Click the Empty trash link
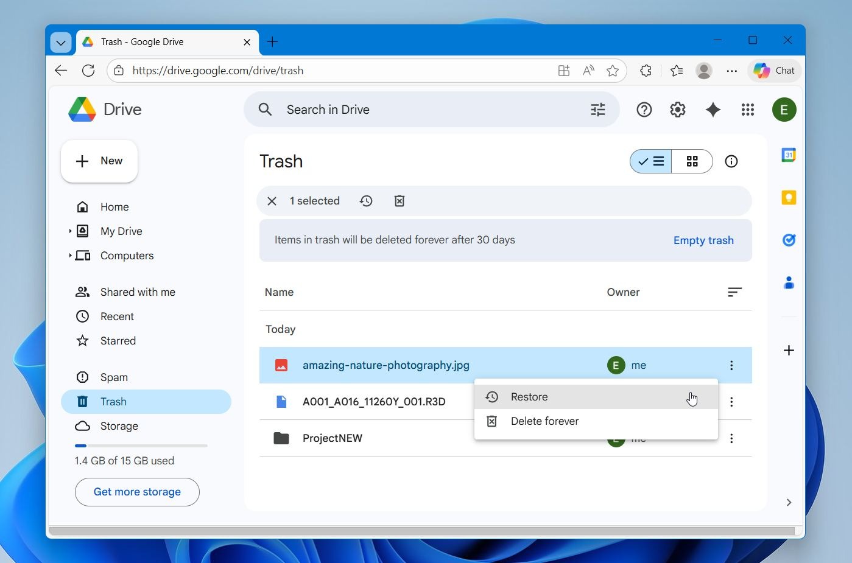Screen dimensions: 852x563 coord(703,240)
